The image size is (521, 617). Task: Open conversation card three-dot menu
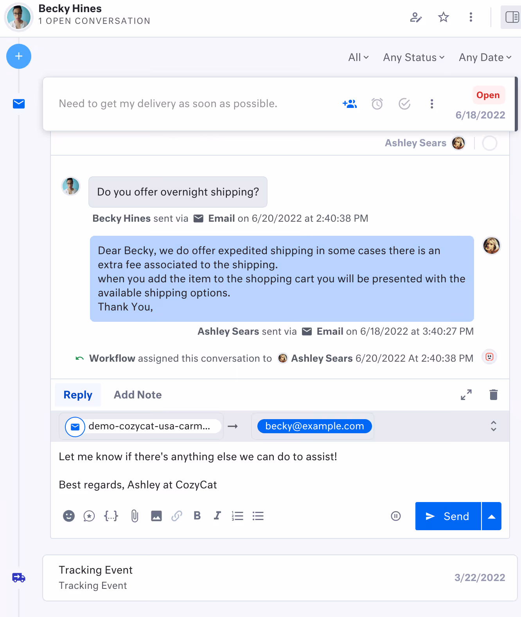coord(432,104)
